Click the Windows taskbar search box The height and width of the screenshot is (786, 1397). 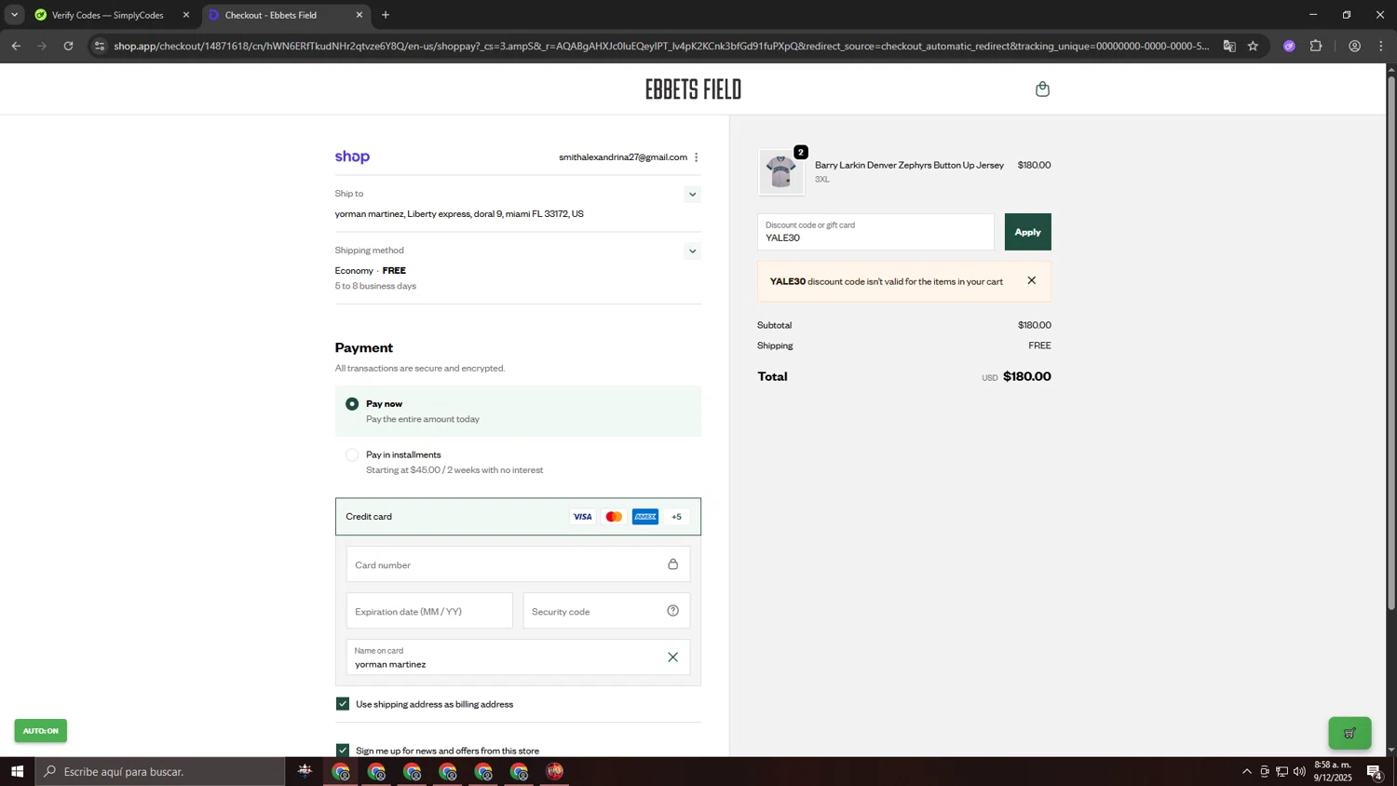[160, 771]
